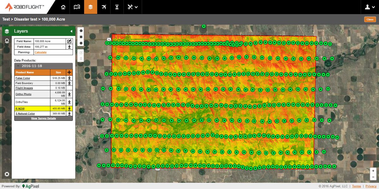Download the field area data
Image resolution: width=379 pixels, height=189 pixels.
coord(69,47)
